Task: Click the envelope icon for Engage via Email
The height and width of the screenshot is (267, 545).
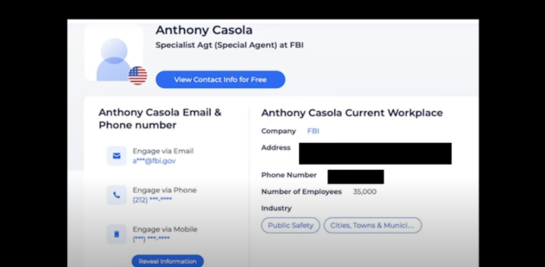Action: (x=117, y=156)
